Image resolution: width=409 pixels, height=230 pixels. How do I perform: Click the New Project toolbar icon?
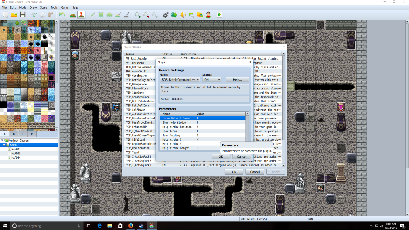point(5,15)
